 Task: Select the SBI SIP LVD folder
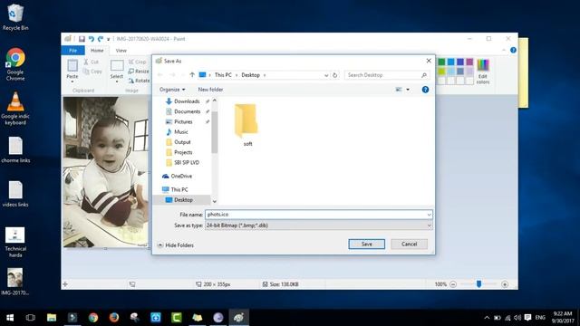click(183, 163)
